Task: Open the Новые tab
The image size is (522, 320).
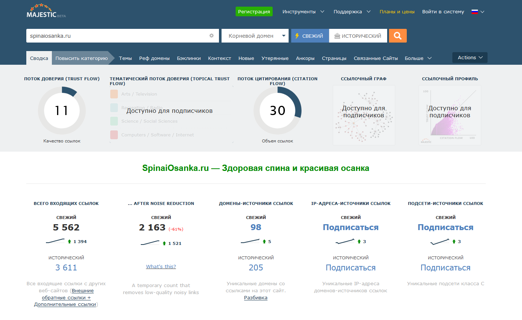Action: pos(246,58)
